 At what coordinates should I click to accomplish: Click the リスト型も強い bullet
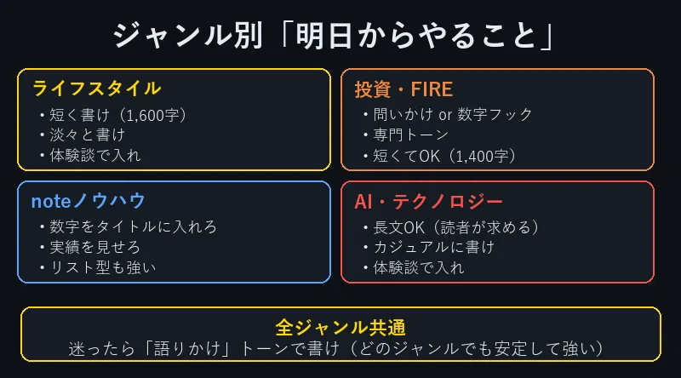click(98, 267)
